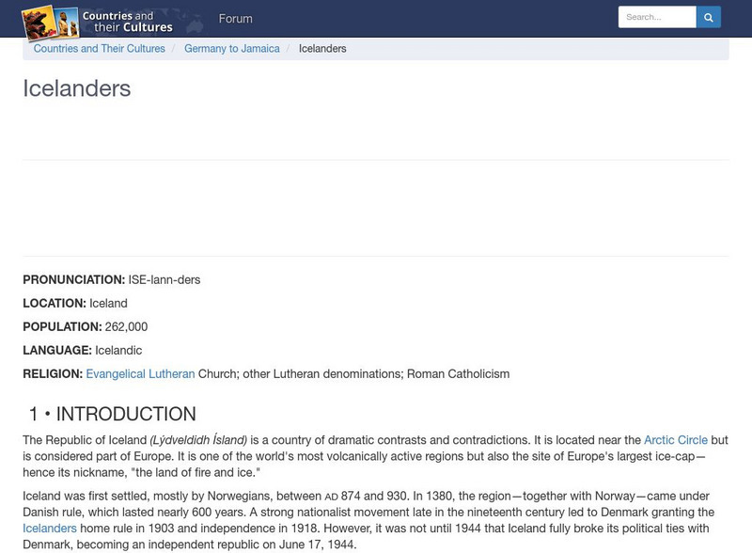Click the magnifier search button

pos(709,17)
